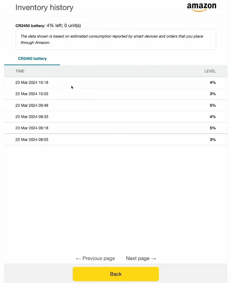Pick the 23 Mar 2024 09:33 row
The height and width of the screenshot is (283, 231).
[32, 117]
